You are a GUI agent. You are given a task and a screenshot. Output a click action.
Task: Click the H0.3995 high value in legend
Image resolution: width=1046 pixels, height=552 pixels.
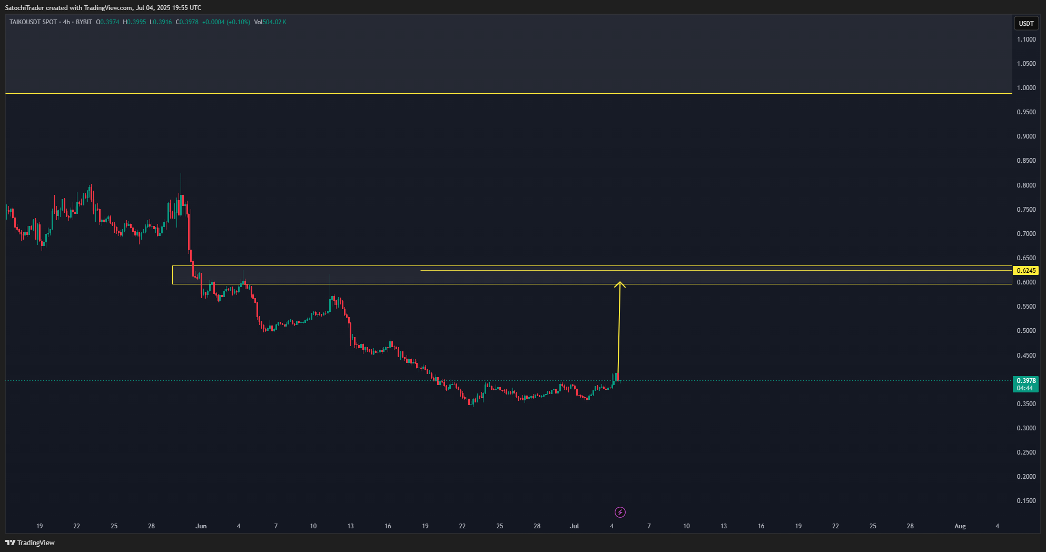tap(134, 22)
